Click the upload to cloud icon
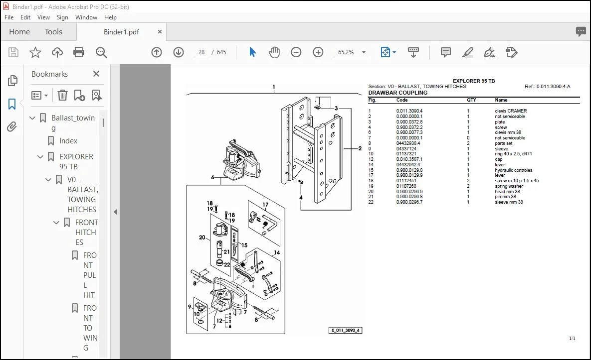The width and height of the screenshot is (591, 360). point(57,52)
